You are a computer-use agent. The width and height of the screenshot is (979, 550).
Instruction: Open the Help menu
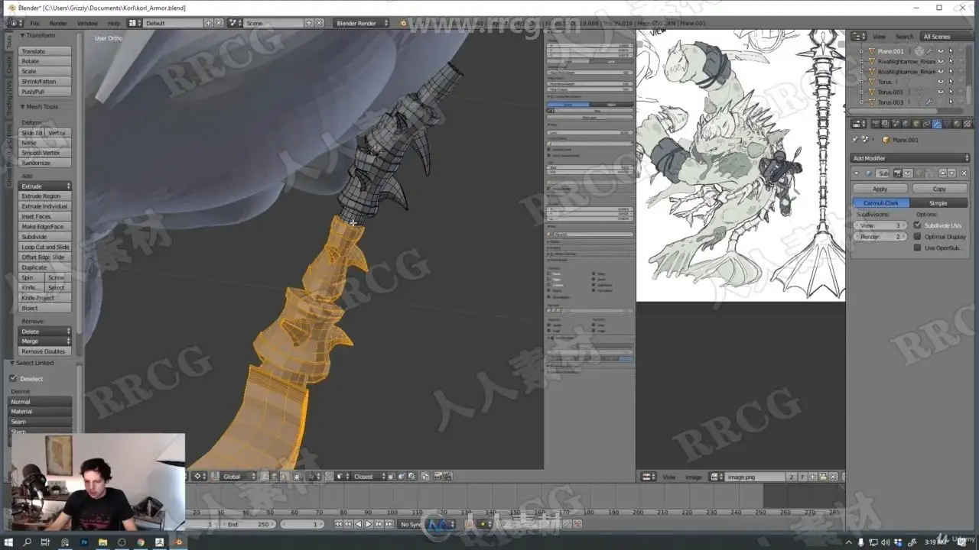(113, 23)
